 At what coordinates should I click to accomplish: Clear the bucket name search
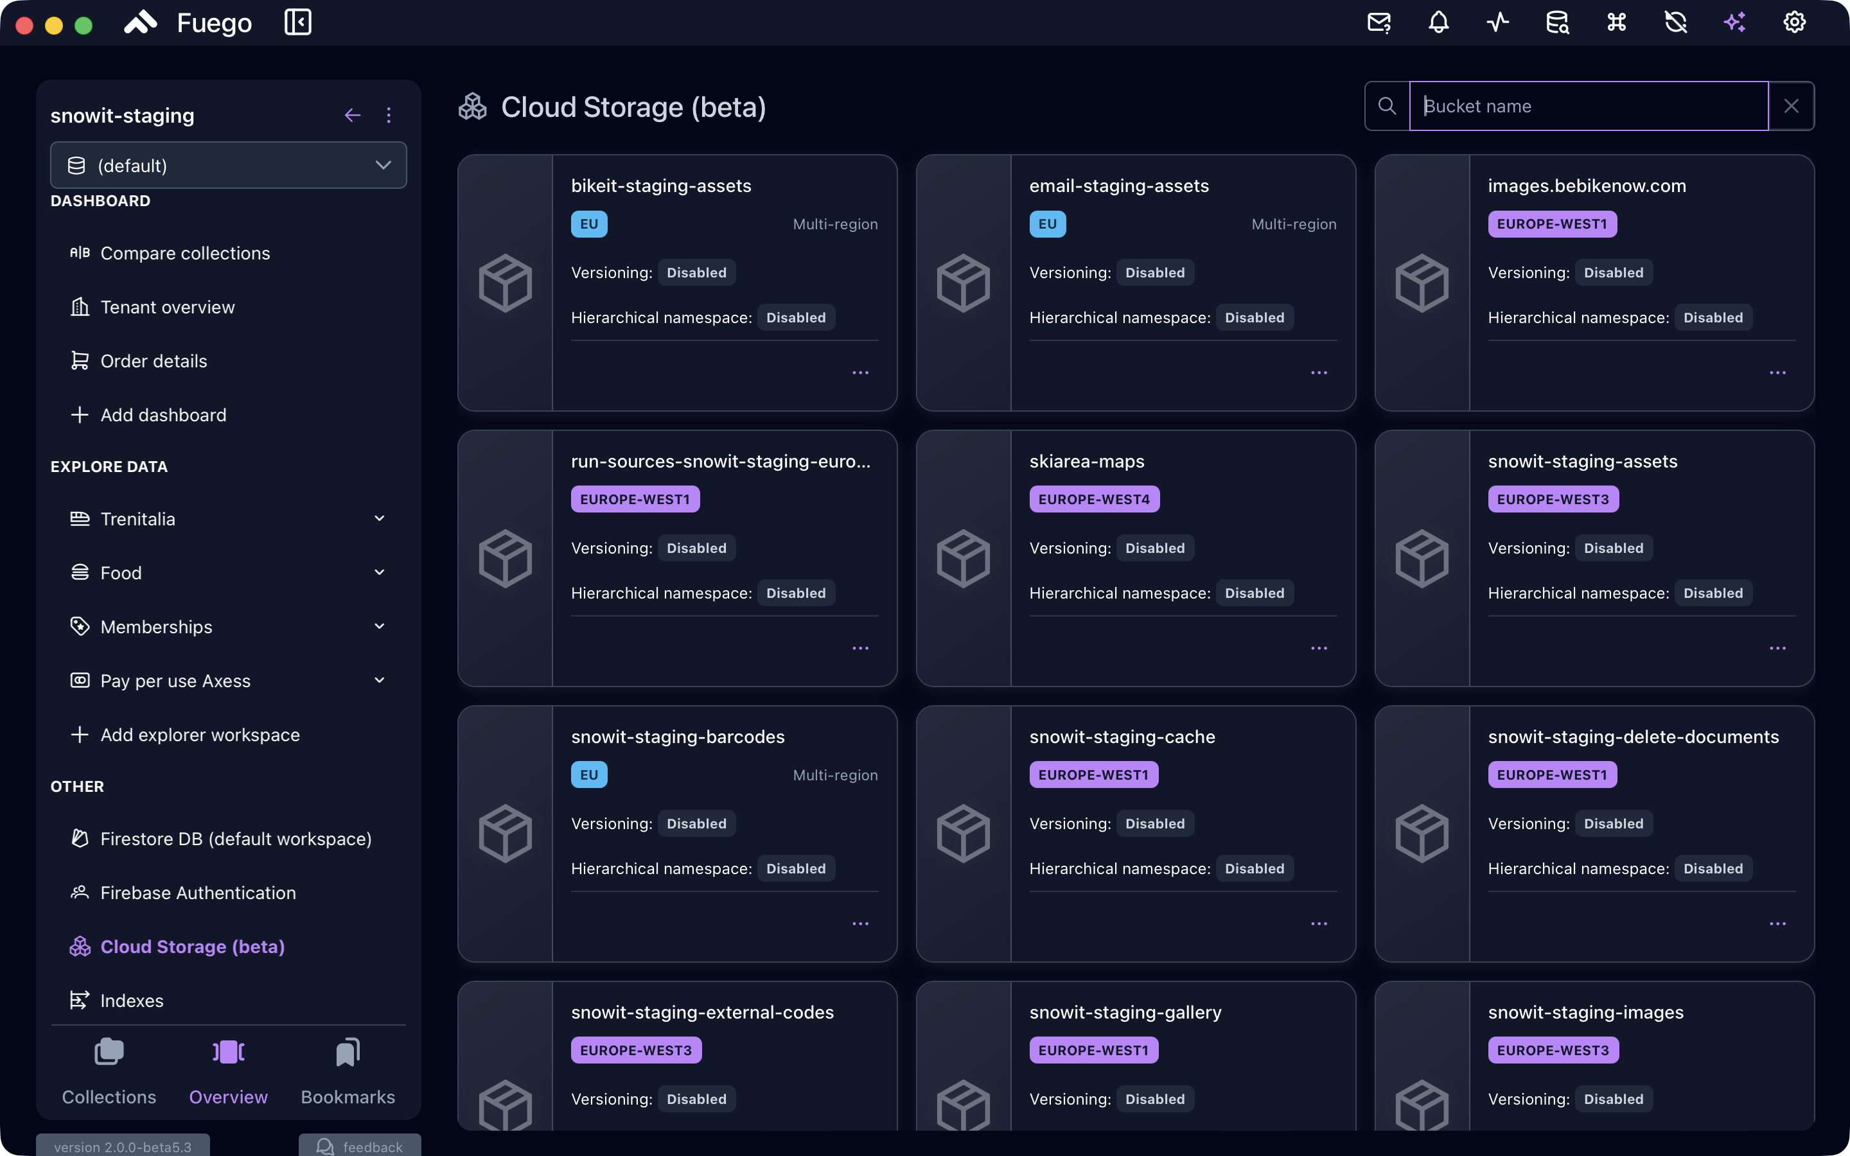tap(1791, 106)
